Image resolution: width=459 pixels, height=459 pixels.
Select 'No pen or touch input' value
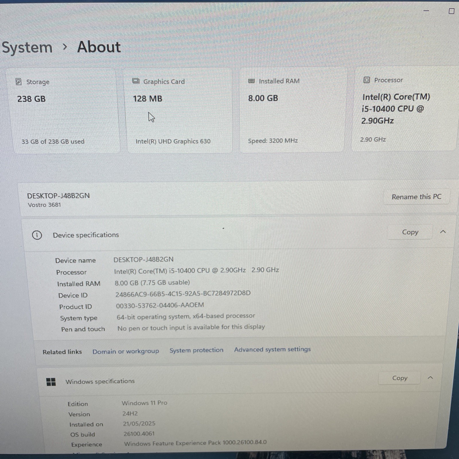(x=191, y=327)
